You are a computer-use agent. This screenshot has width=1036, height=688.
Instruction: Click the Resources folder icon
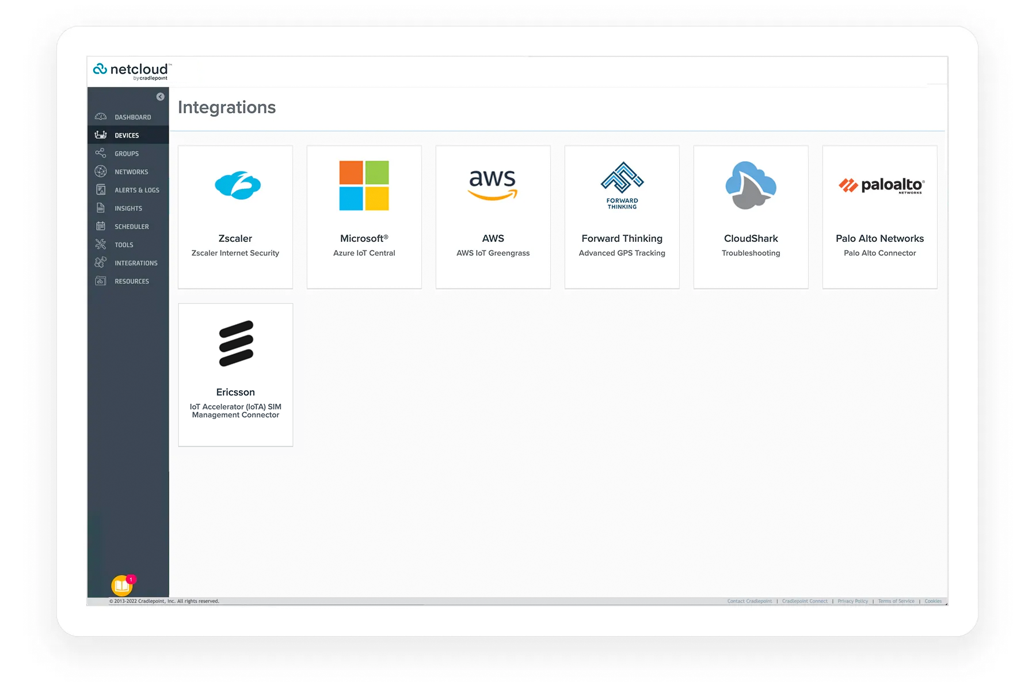click(101, 281)
